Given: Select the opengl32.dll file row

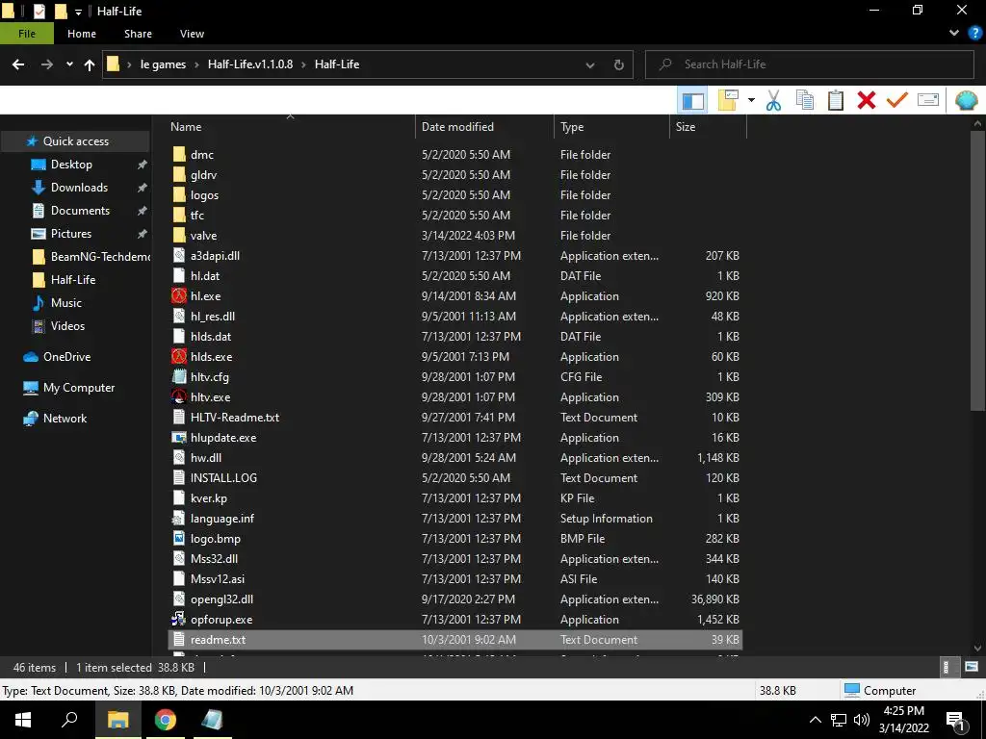Looking at the screenshot, I should pyautogui.click(x=455, y=599).
